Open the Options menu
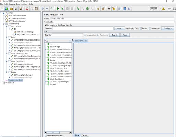176x137 pixels. click(x=24, y=4)
